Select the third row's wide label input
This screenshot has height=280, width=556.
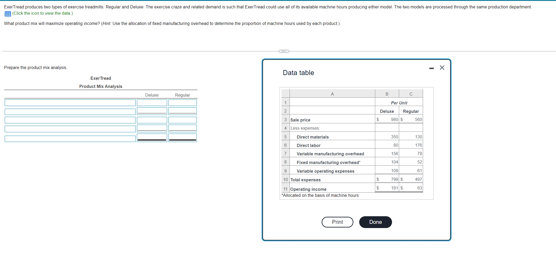[70, 120]
